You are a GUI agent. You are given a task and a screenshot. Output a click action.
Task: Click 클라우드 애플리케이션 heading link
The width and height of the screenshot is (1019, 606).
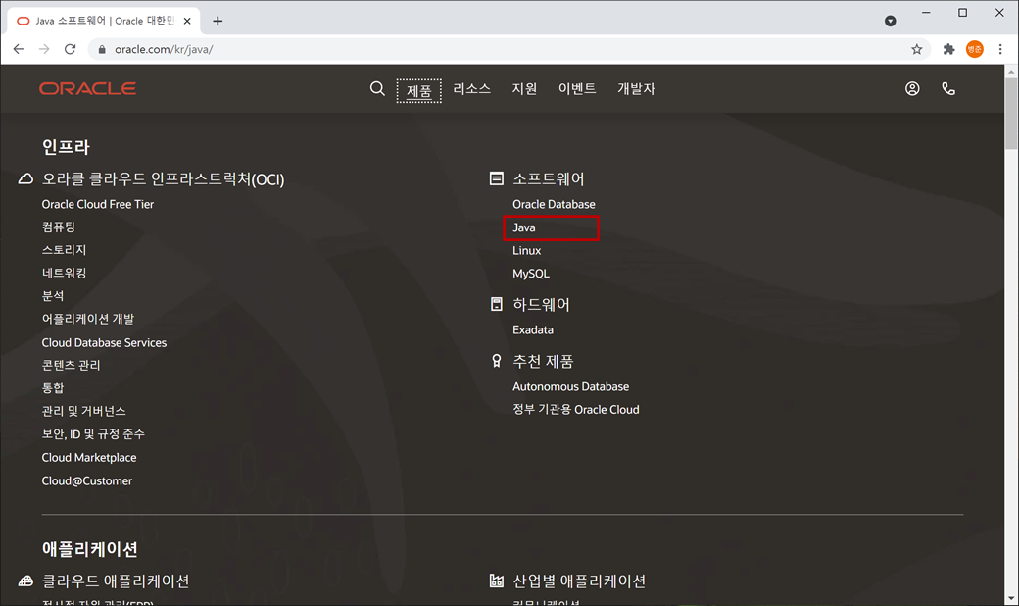pyautogui.click(x=116, y=581)
